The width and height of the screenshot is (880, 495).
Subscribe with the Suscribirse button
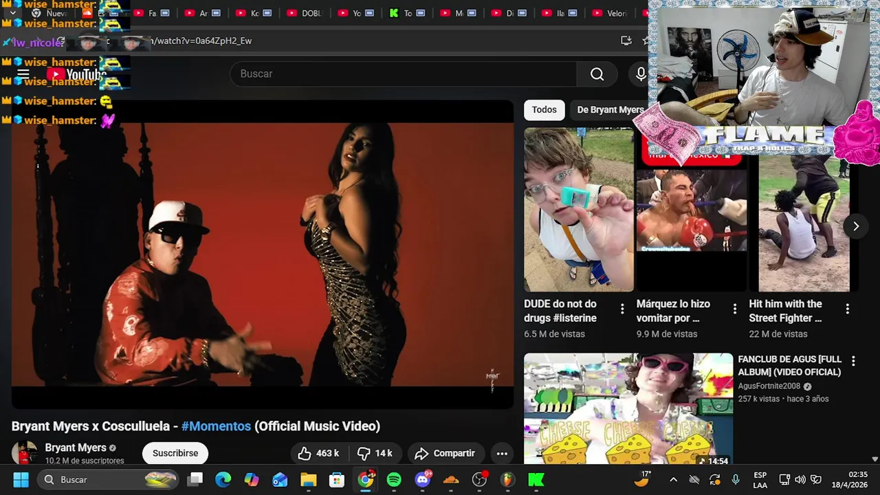pyautogui.click(x=175, y=453)
